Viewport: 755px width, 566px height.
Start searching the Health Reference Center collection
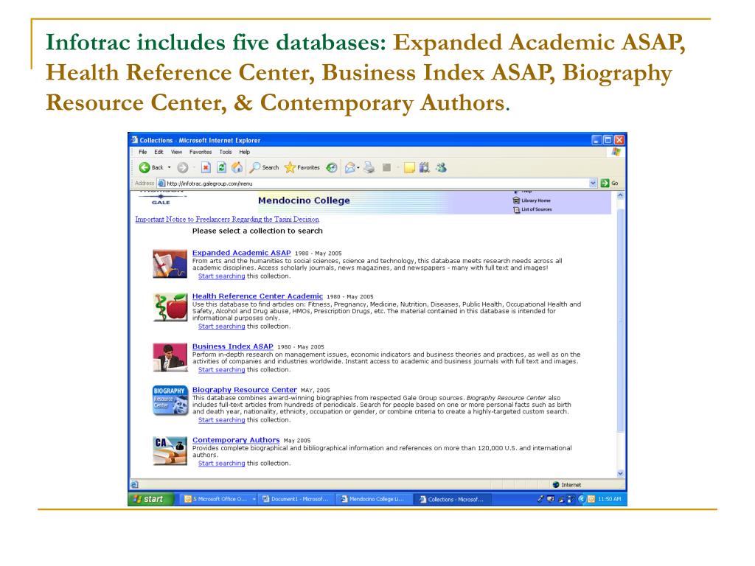pyautogui.click(x=221, y=326)
